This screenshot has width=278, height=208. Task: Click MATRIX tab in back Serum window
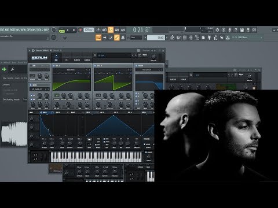(173, 79)
